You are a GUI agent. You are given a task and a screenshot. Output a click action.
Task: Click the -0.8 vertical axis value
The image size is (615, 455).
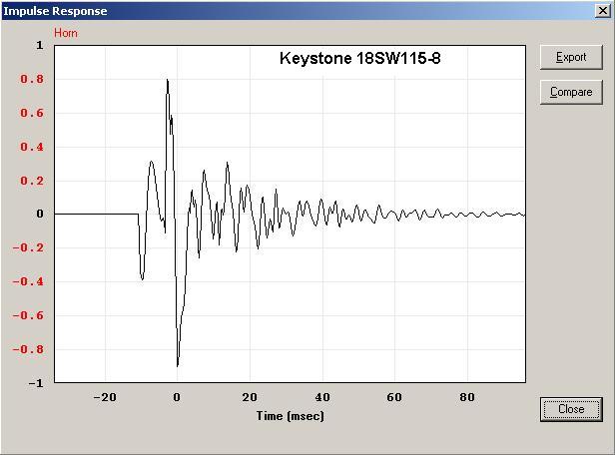(x=28, y=349)
